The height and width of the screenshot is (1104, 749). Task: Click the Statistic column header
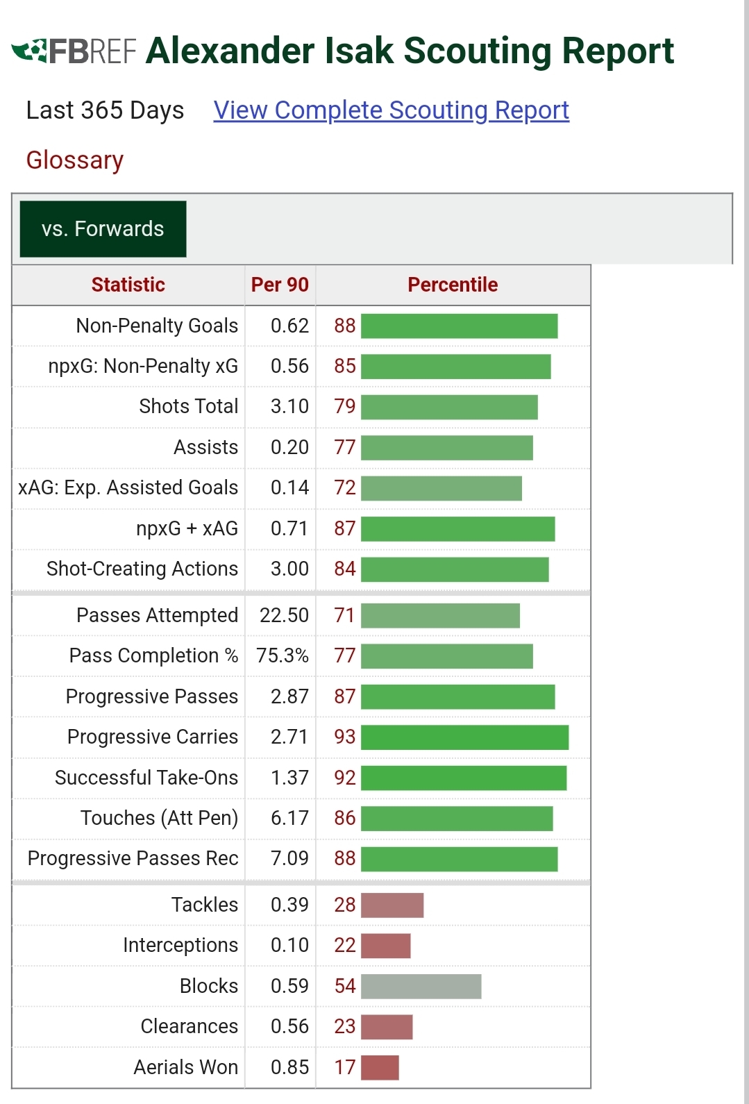128,285
